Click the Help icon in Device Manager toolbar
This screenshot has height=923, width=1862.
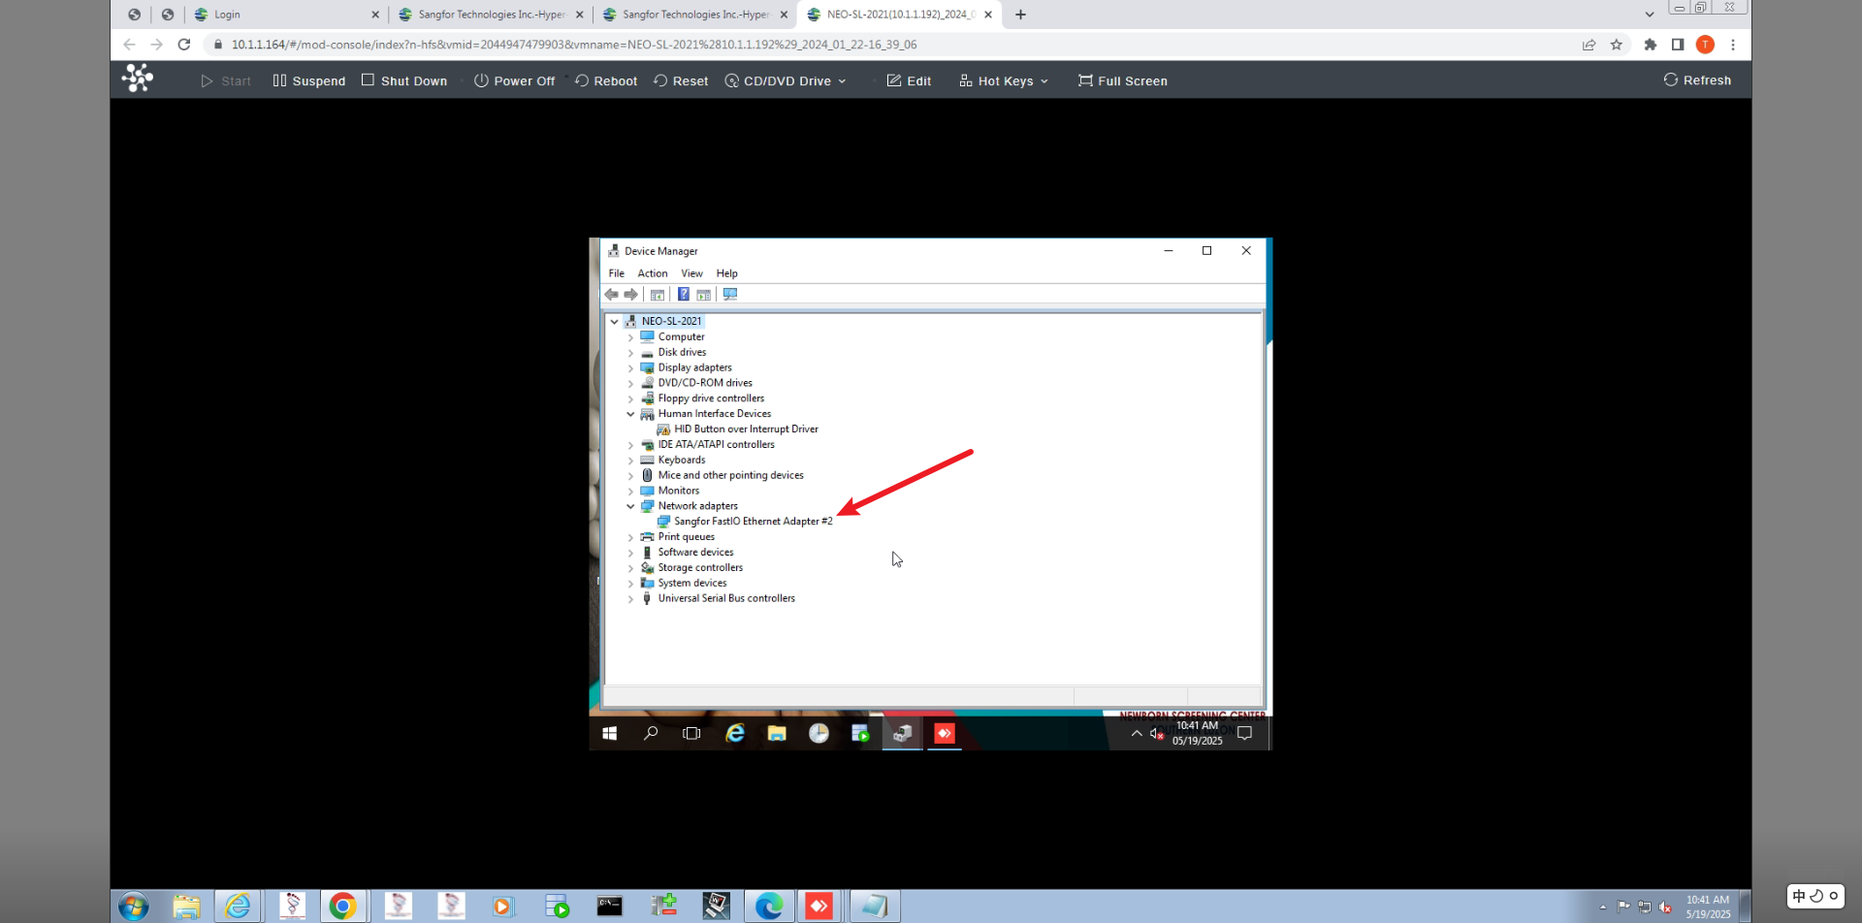(x=684, y=295)
